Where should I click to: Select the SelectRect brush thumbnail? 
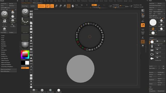[4, 25]
